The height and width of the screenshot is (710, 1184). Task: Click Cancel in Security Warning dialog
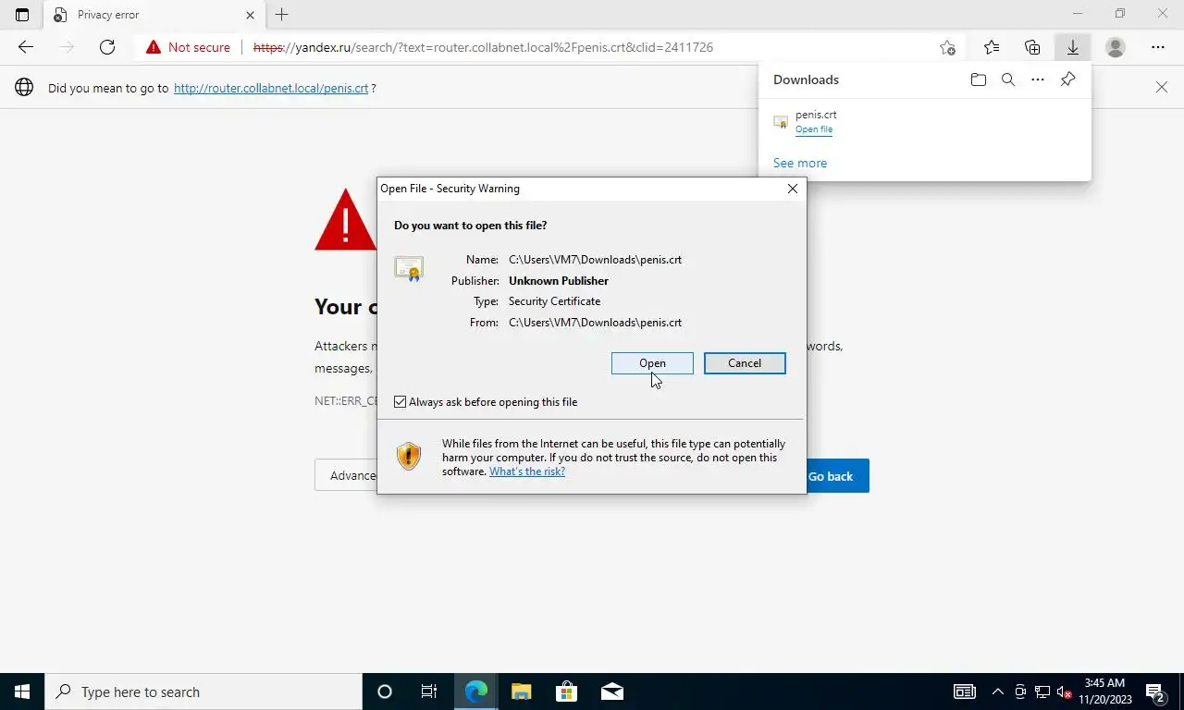745,363
